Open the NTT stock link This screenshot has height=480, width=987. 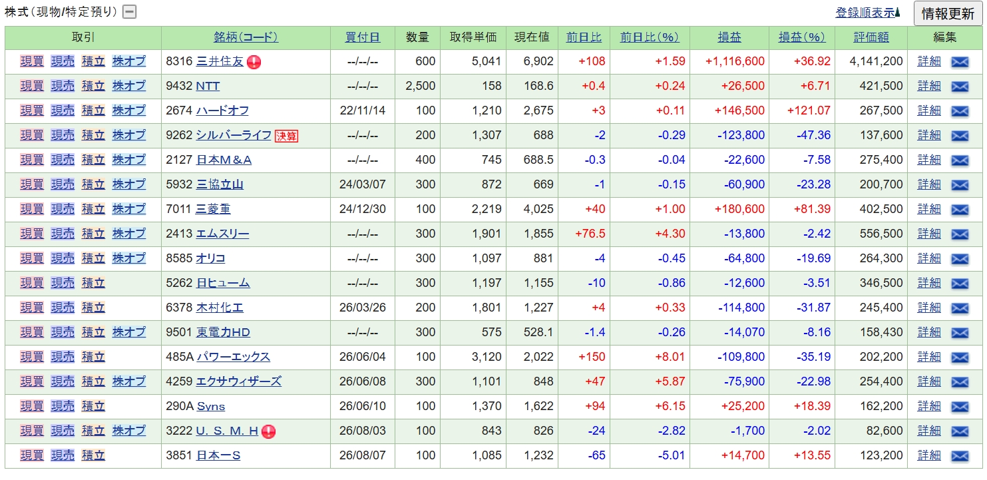pyautogui.click(x=208, y=86)
